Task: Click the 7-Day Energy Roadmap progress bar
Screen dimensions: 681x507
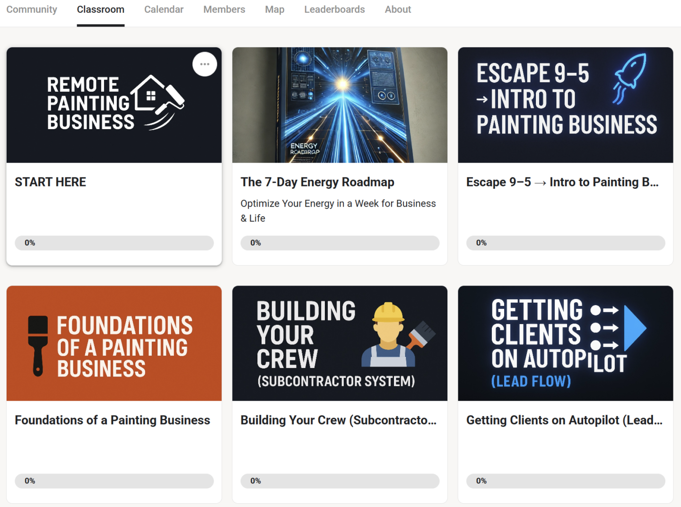Action: [x=340, y=243]
